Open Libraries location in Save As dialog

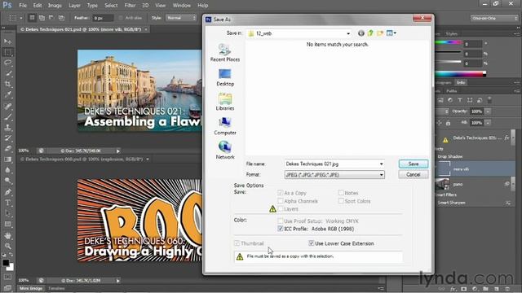tap(225, 101)
